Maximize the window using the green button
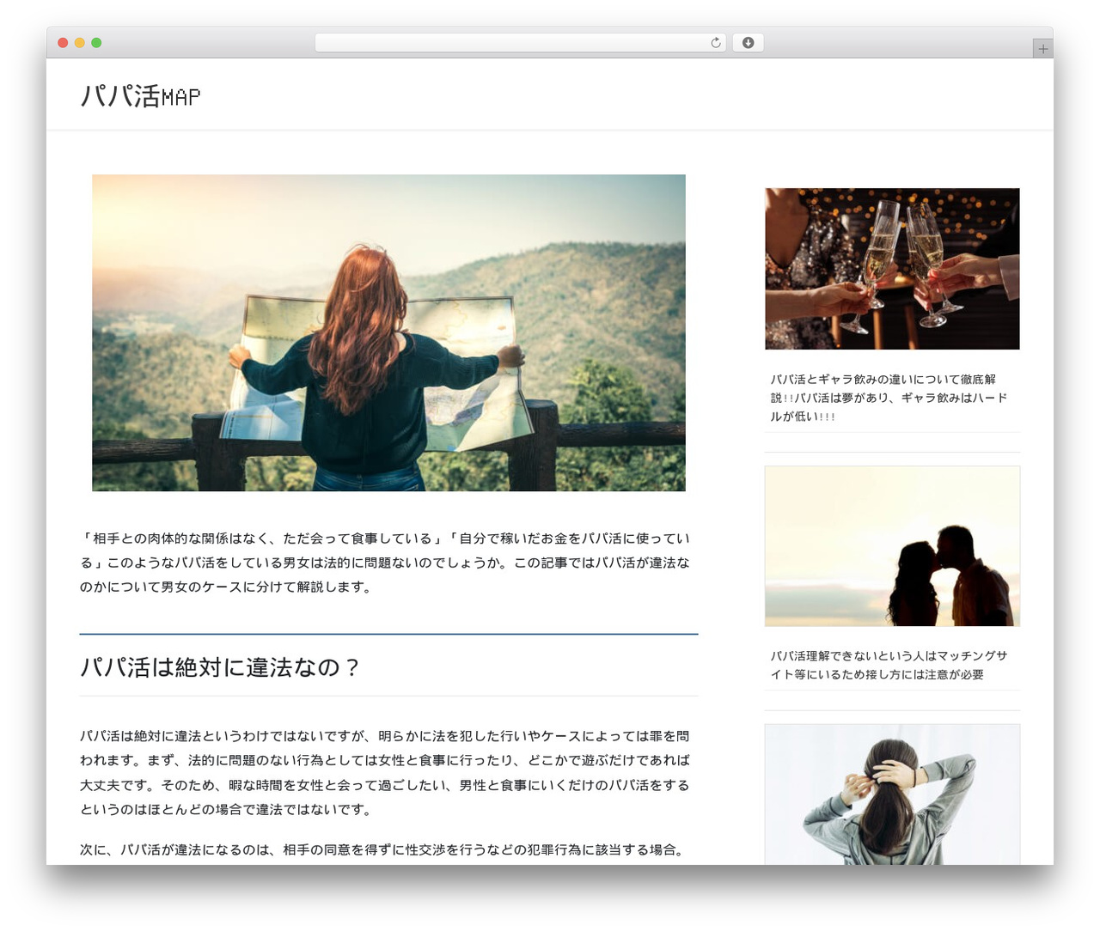This screenshot has width=1100, height=931. click(x=96, y=43)
